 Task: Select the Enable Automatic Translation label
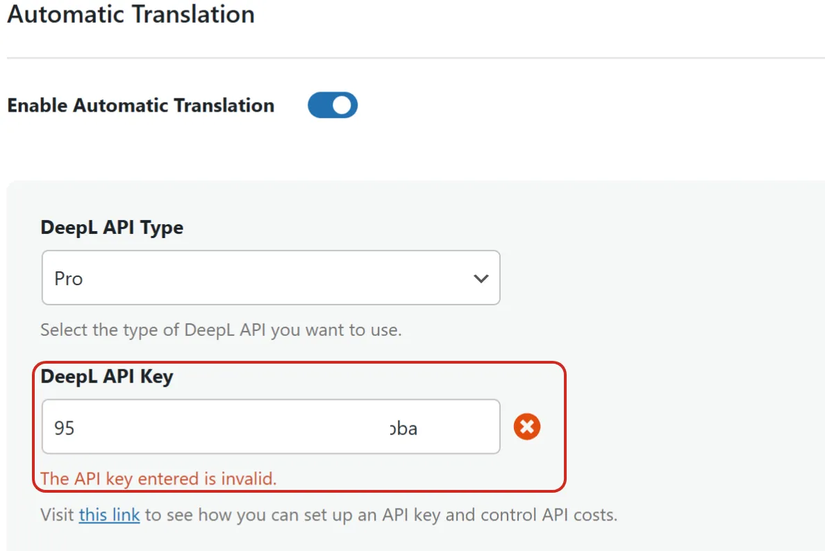click(140, 105)
